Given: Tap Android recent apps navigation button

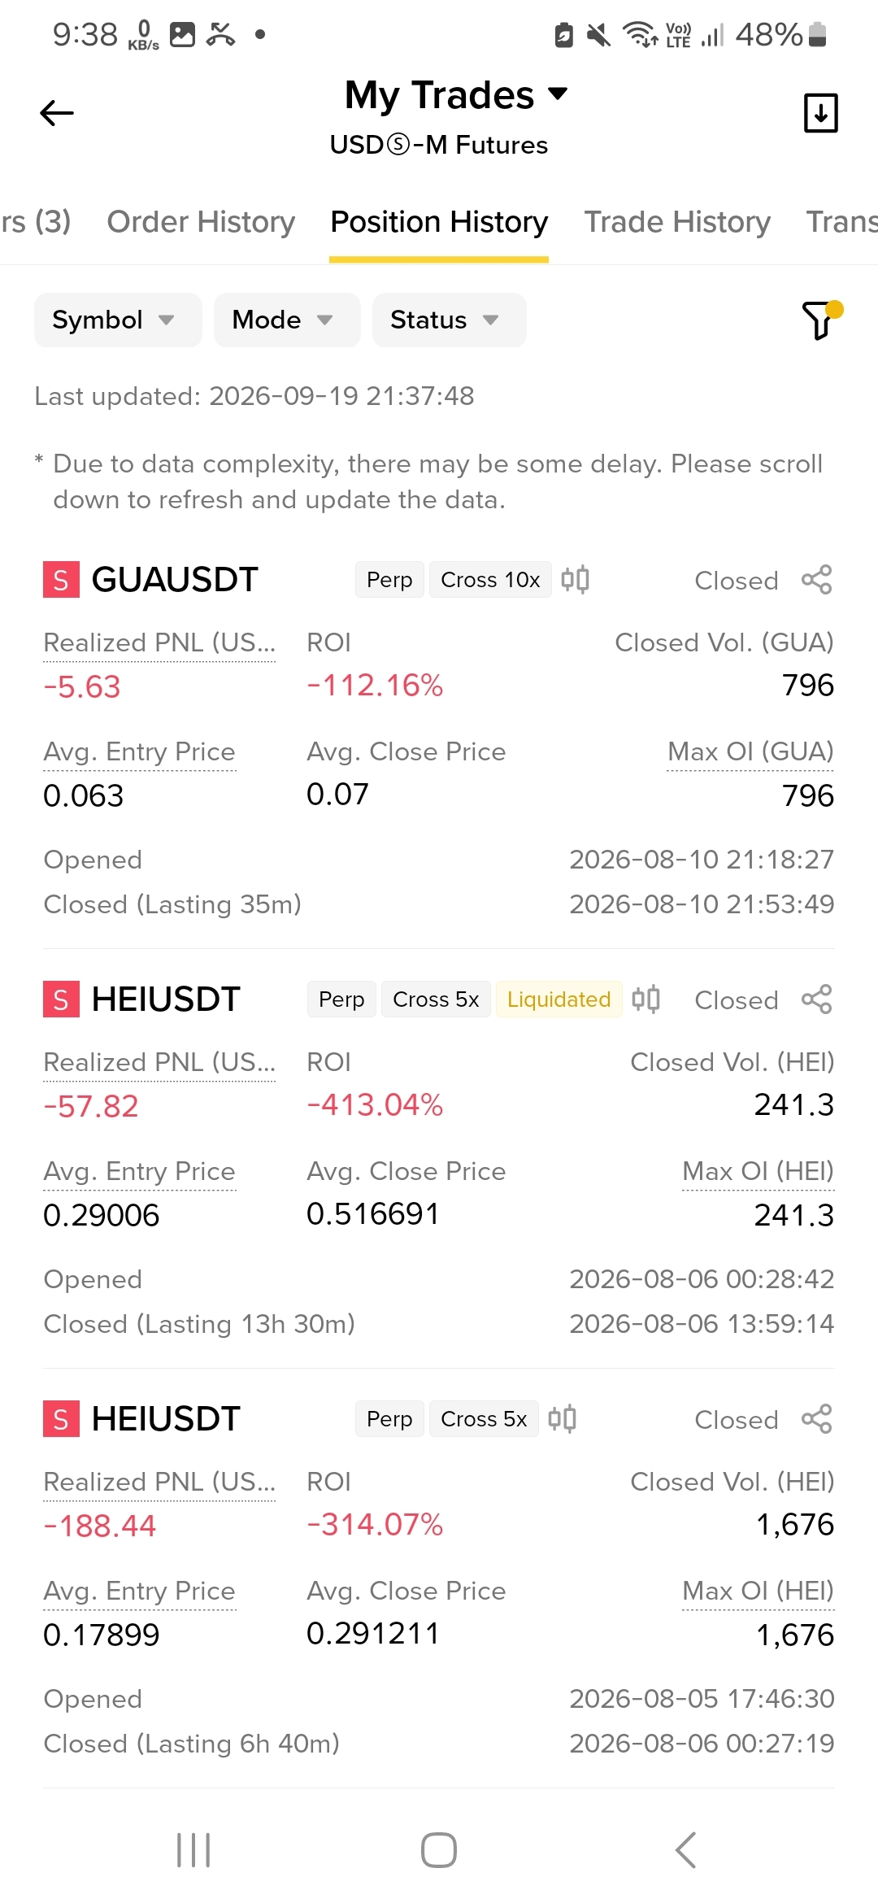Looking at the screenshot, I should pyautogui.click(x=193, y=1850).
